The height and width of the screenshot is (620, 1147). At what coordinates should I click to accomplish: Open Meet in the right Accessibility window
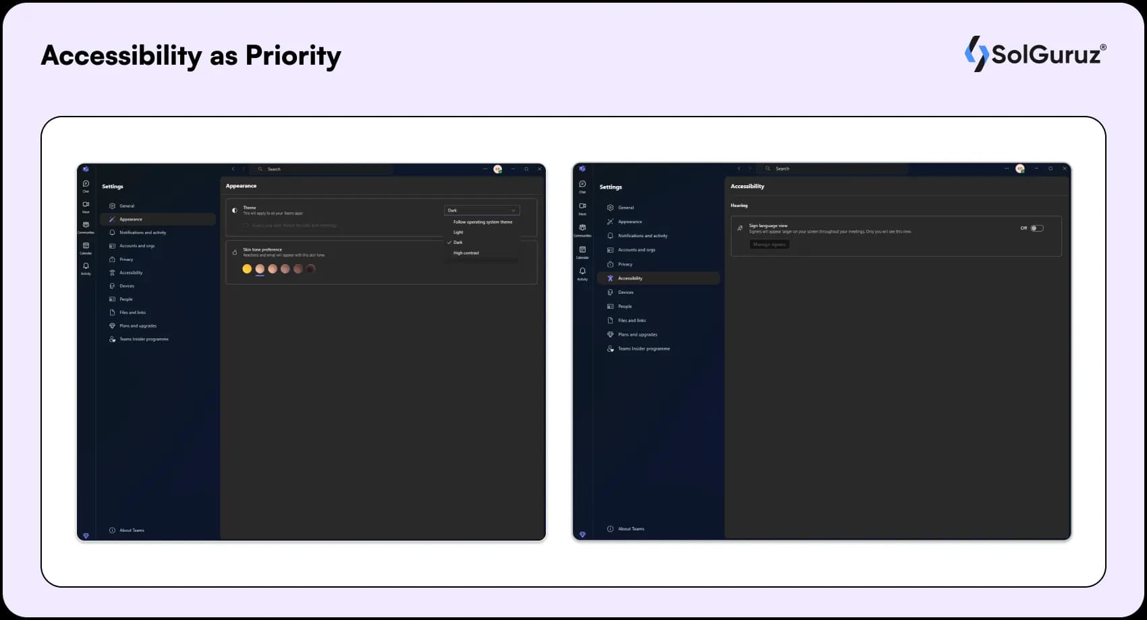[x=582, y=208]
